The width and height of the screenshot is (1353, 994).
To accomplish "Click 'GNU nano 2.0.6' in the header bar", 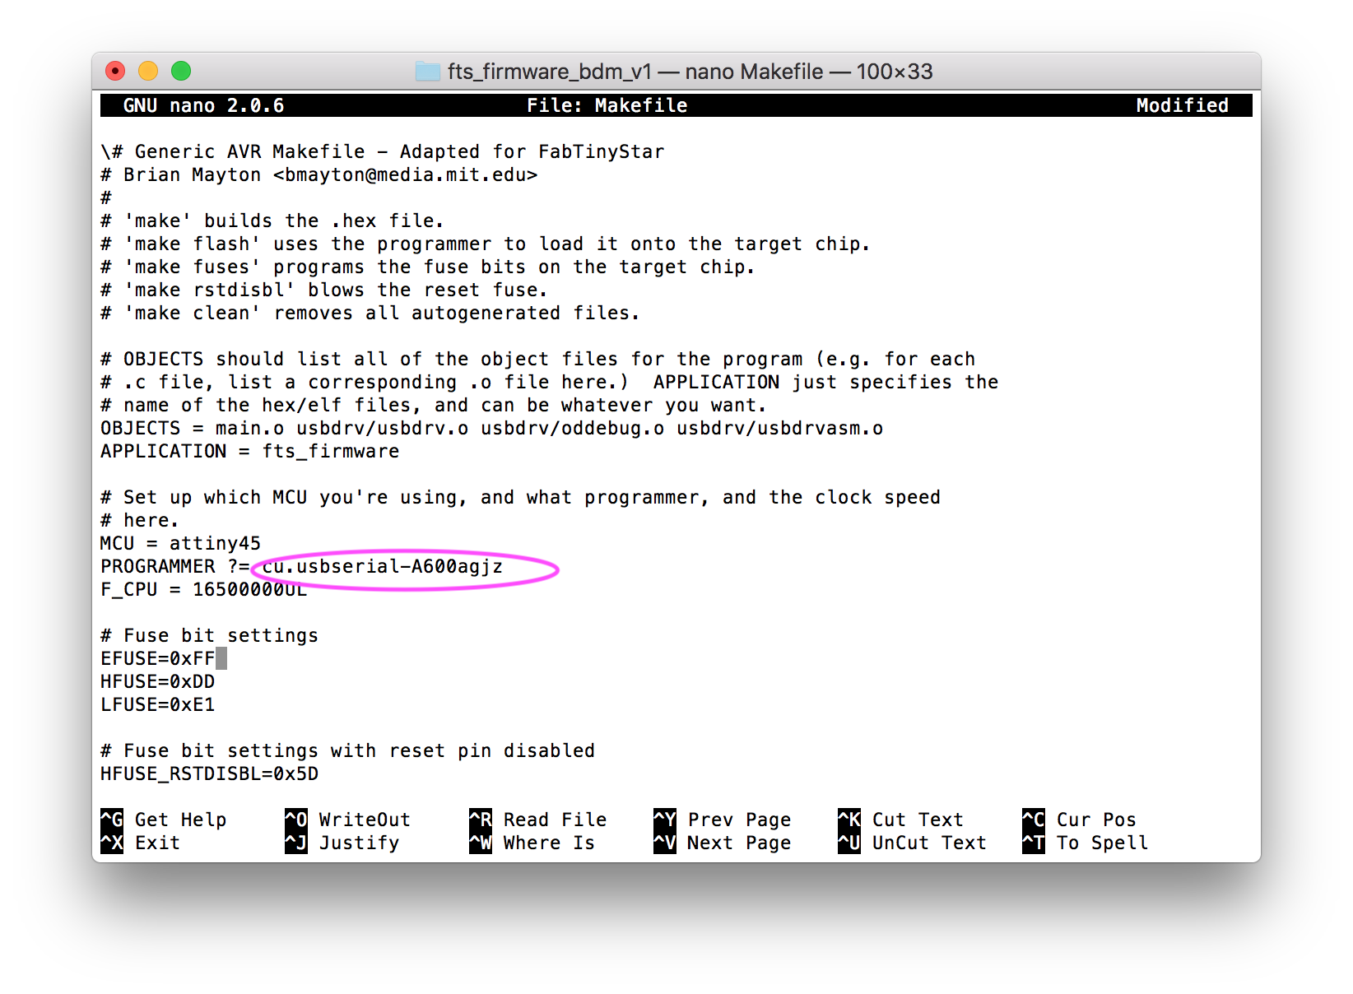I will (x=203, y=105).
